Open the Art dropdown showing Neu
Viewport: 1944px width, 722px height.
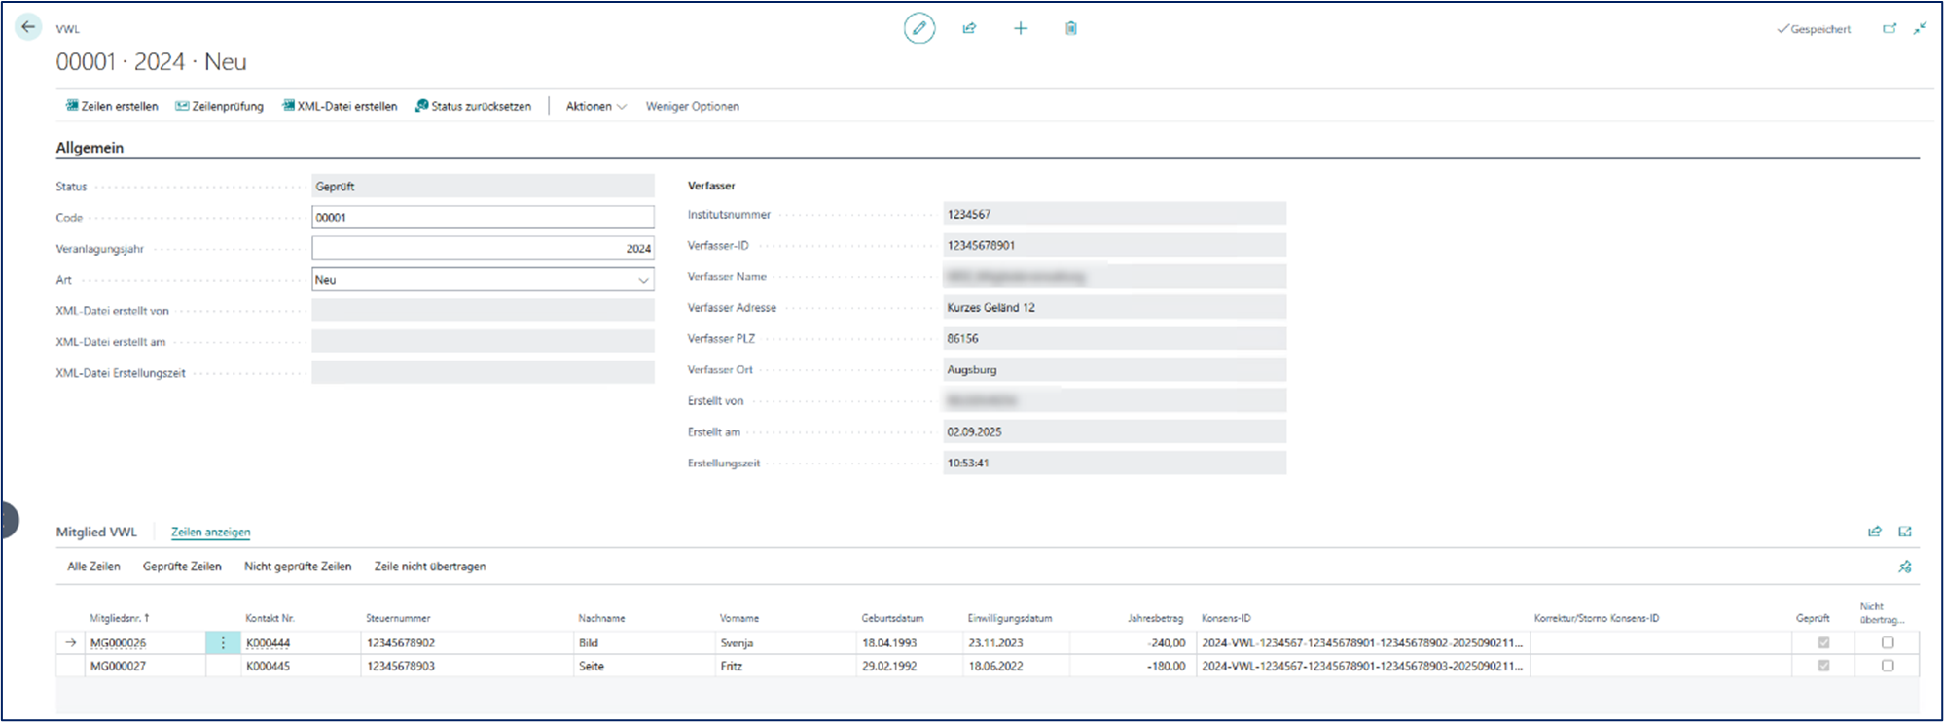(x=642, y=280)
